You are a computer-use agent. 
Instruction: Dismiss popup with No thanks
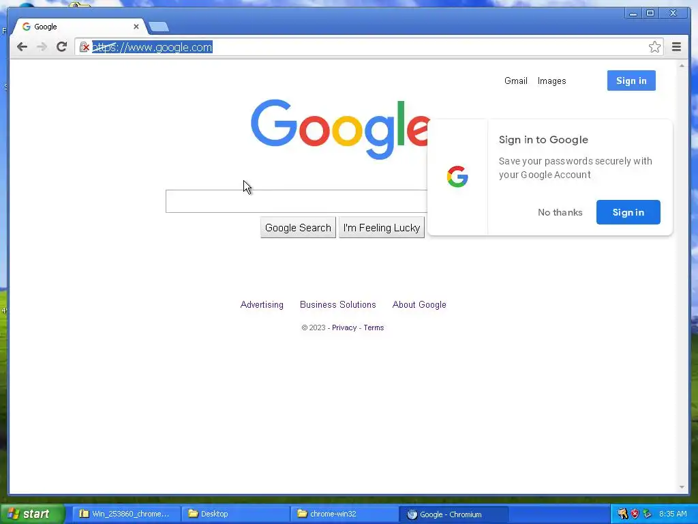(x=560, y=213)
